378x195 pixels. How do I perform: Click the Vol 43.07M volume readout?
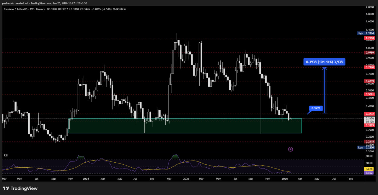pos(119,9)
